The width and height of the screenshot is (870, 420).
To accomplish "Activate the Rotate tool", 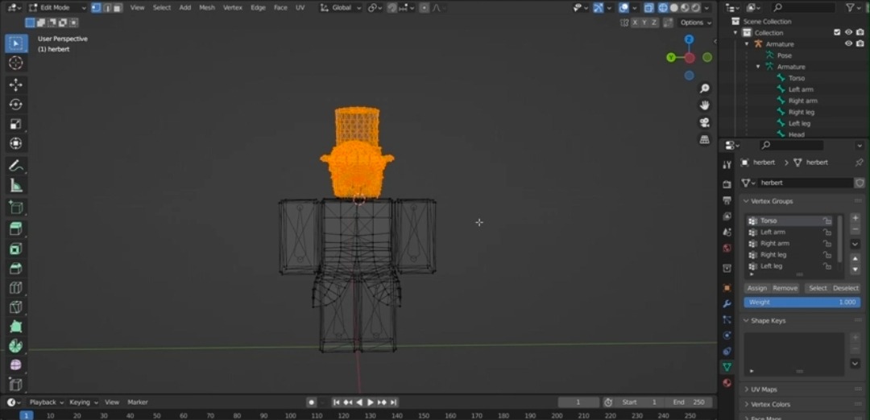I will pos(15,105).
